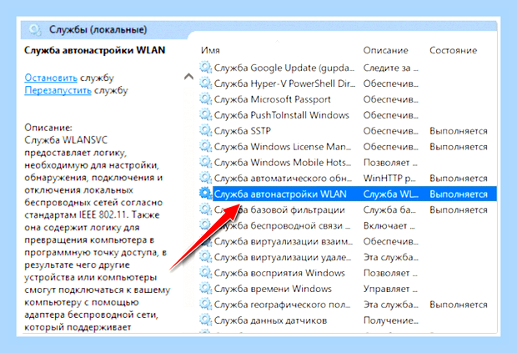Click gear icon of Служба Windows Mobile Hotspot

pyautogui.click(x=205, y=163)
